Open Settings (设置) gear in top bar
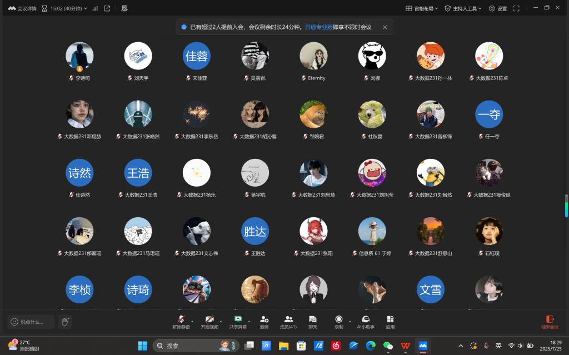Viewport: 569px width, 355px height. [498, 8]
